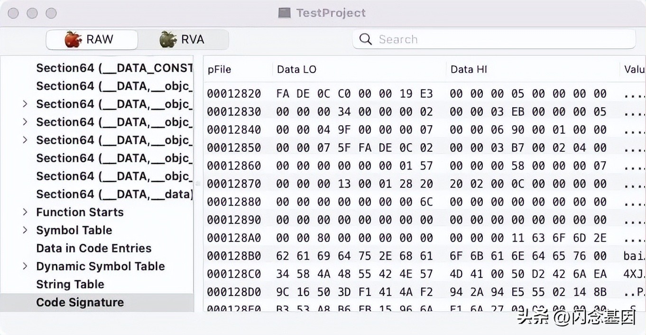Viewport: 646px width, 335px height.
Task: Switch to RVA address mode
Action: point(183,39)
